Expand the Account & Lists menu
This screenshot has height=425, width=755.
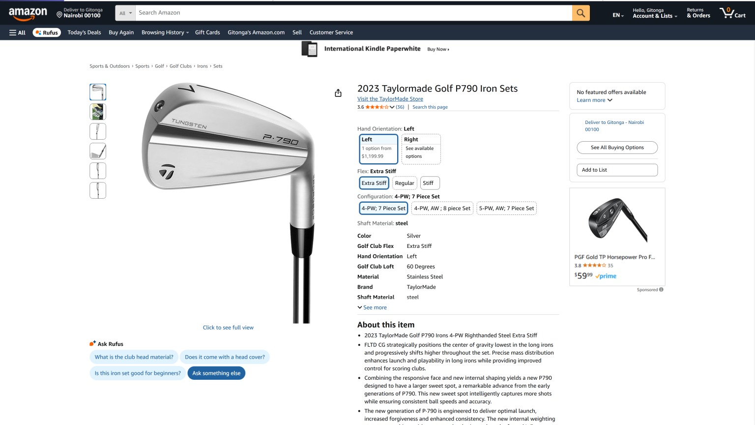click(655, 13)
